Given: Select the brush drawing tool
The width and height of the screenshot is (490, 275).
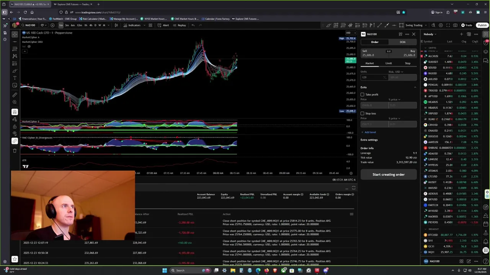Looking at the screenshot, I should (x=15, y=71).
